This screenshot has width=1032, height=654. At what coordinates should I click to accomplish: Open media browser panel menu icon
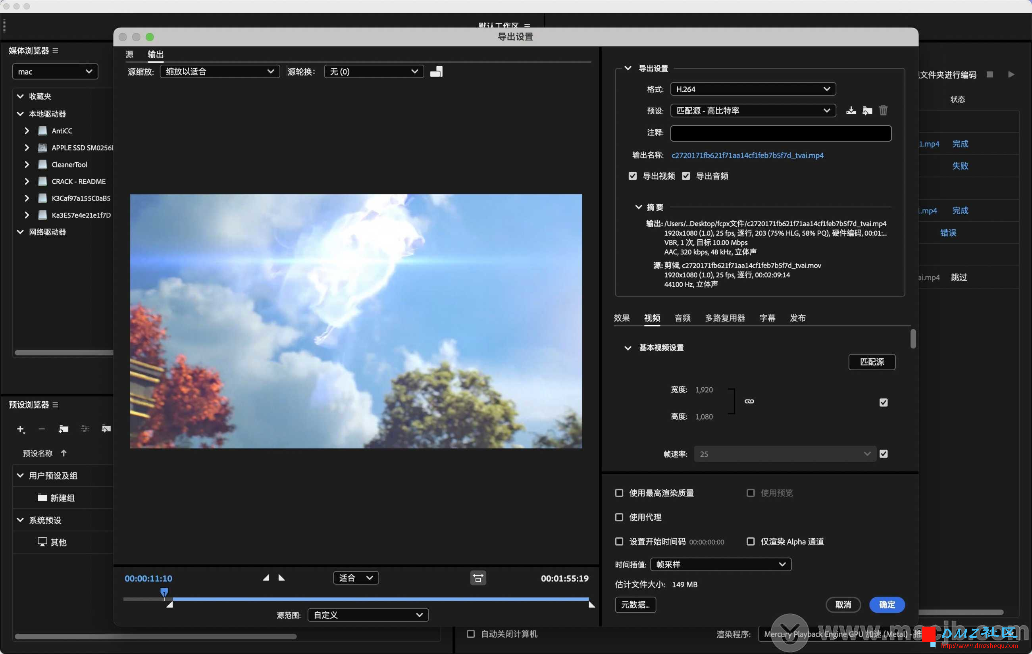coord(55,50)
